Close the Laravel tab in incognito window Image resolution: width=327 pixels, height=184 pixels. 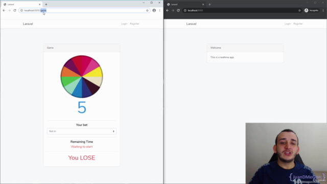[203, 5]
